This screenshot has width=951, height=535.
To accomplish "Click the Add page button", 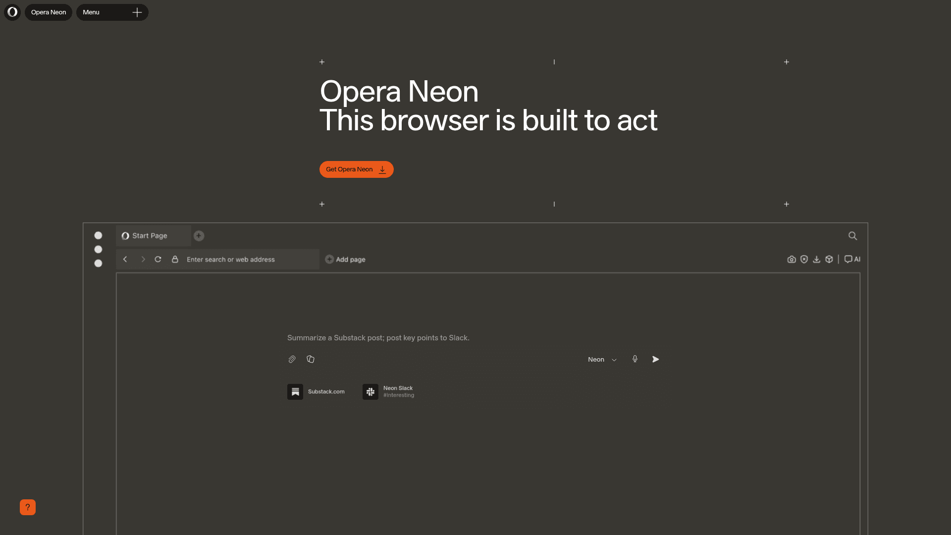I will click(345, 260).
